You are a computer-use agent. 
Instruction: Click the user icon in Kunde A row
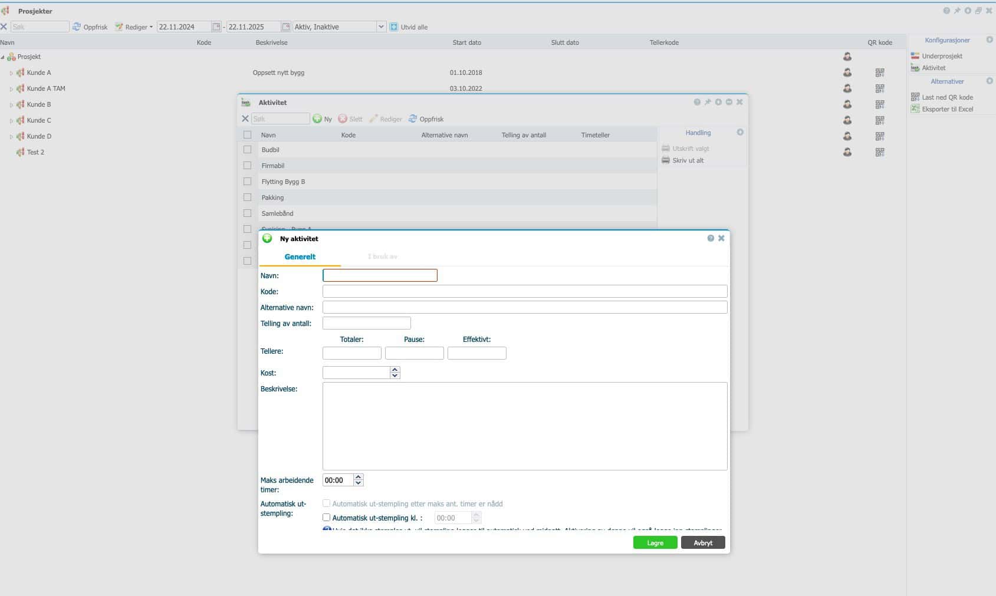tap(847, 73)
